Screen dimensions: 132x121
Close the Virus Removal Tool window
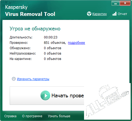point(125,3)
